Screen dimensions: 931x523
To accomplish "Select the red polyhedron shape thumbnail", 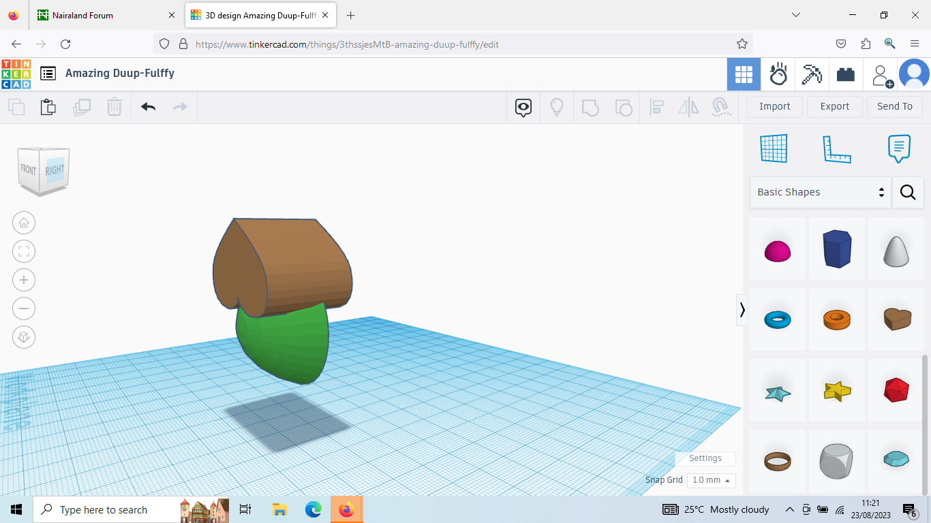I will tap(896, 390).
